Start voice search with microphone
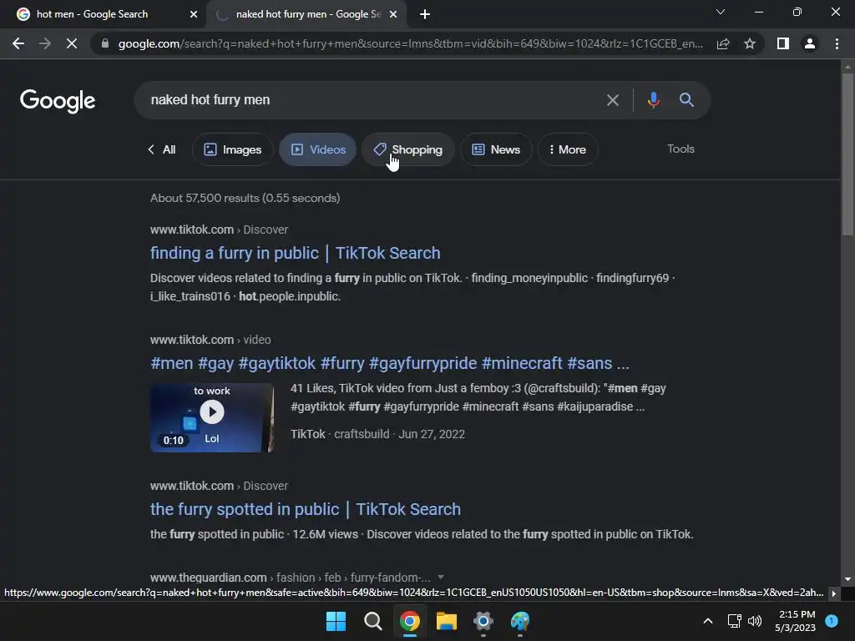Screen dimensions: 855x641 click(653, 100)
